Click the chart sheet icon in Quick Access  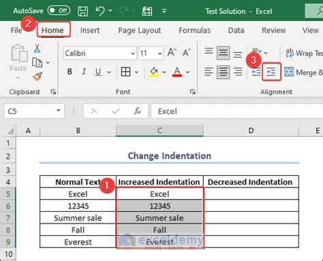coord(147,11)
